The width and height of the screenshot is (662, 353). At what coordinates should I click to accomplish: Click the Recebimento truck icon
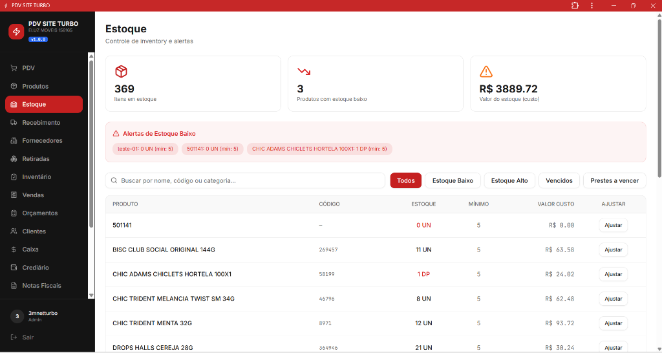tap(14, 122)
